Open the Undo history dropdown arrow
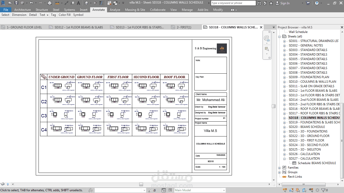The height and width of the screenshot is (193, 344). pos(36,3)
